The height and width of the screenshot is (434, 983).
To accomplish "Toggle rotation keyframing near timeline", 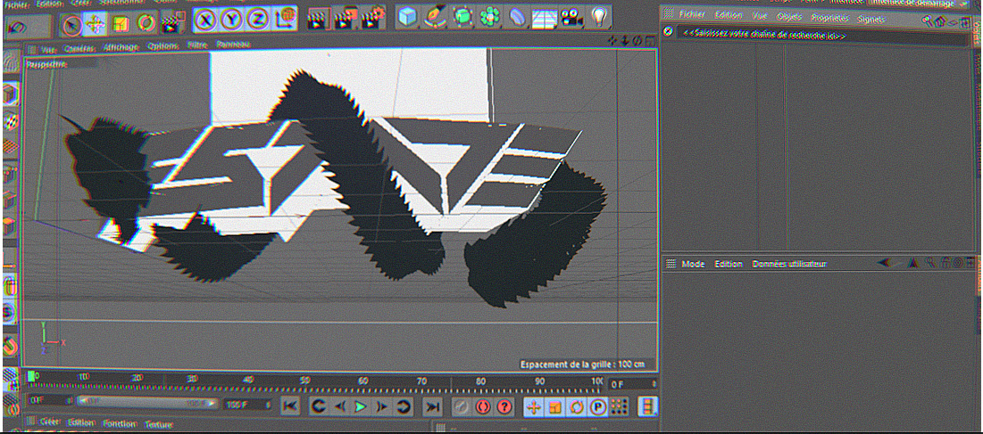I will tap(576, 408).
